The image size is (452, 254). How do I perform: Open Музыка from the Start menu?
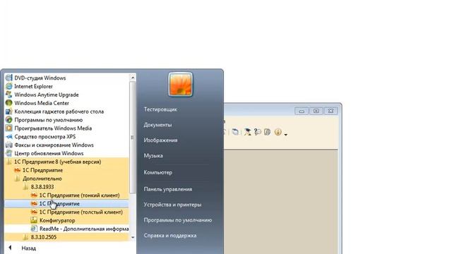coord(153,155)
